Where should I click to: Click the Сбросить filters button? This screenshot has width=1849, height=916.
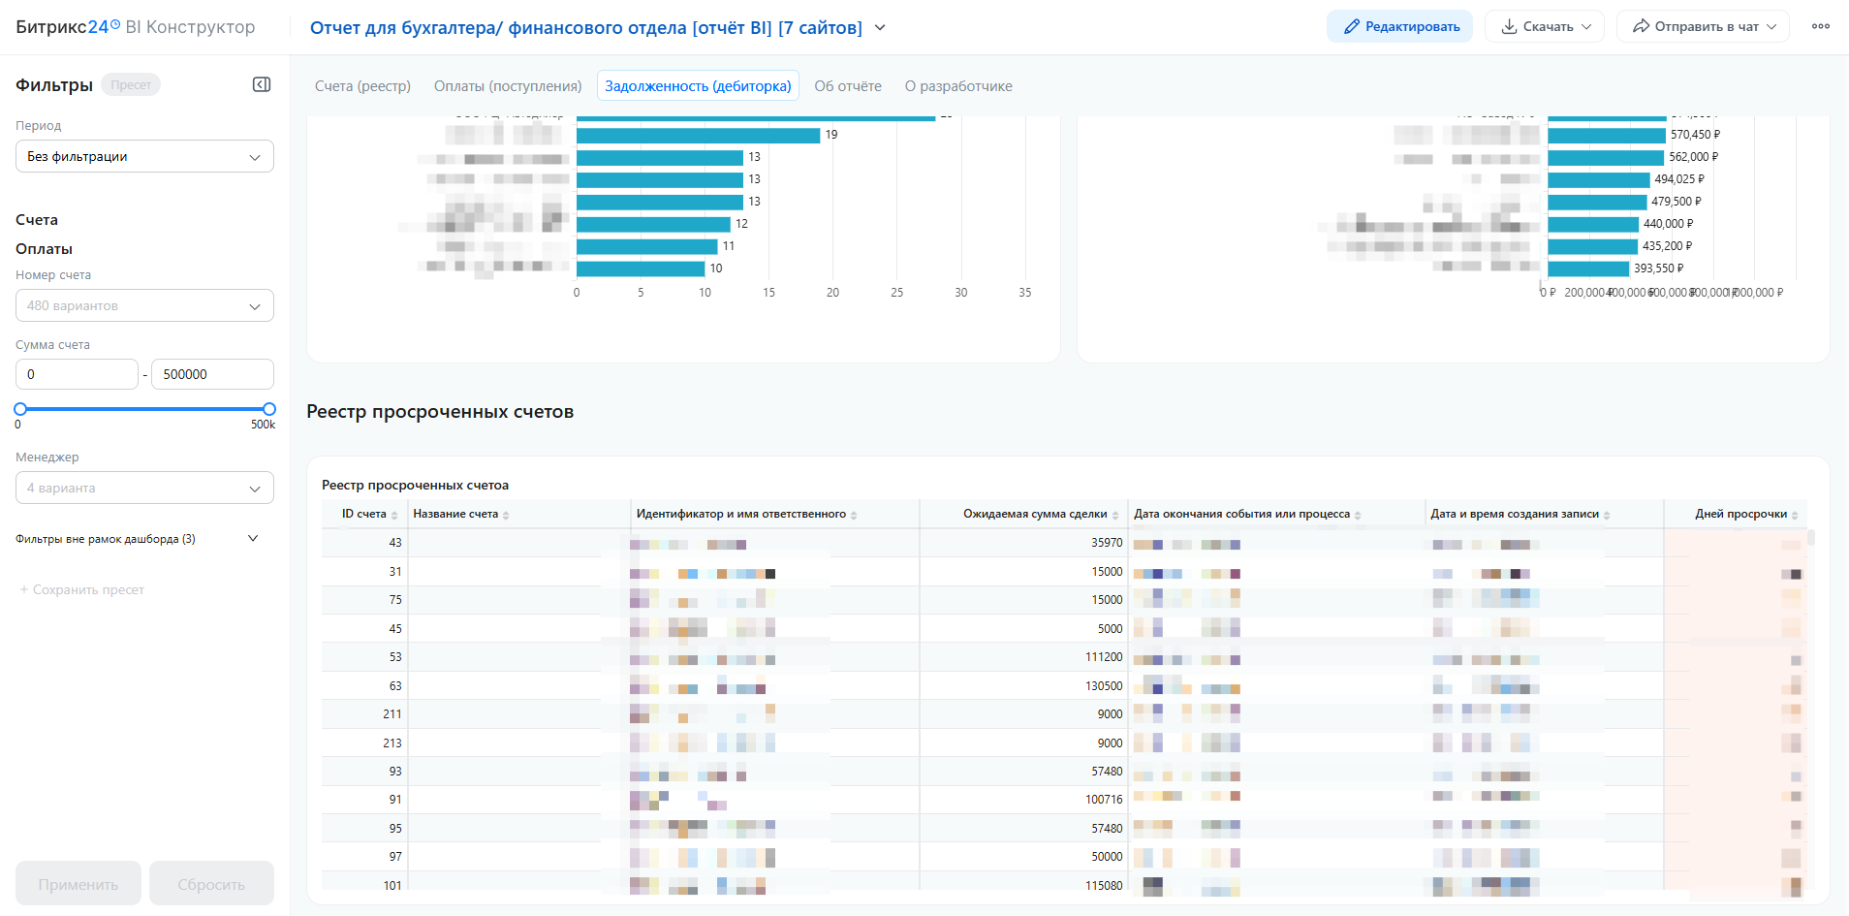pyautogui.click(x=211, y=884)
